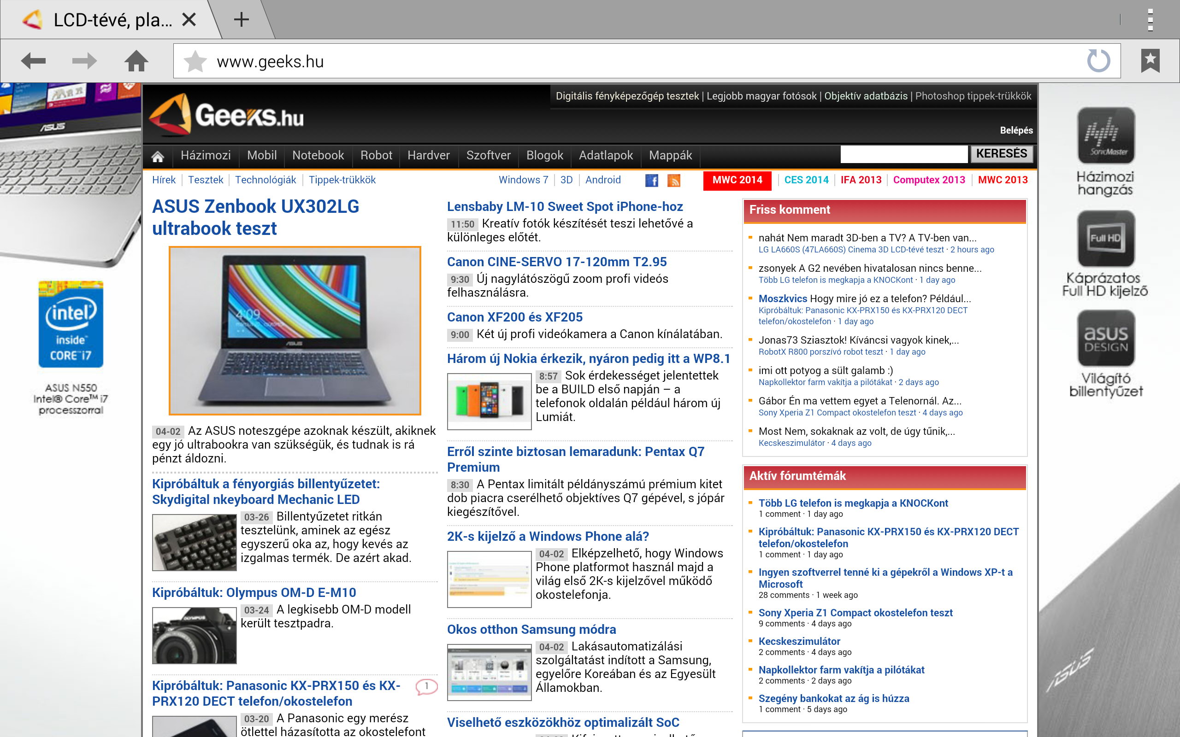Viewport: 1180px width, 737px height.
Task: Open the Szoftver menu
Action: click(488, 156)
